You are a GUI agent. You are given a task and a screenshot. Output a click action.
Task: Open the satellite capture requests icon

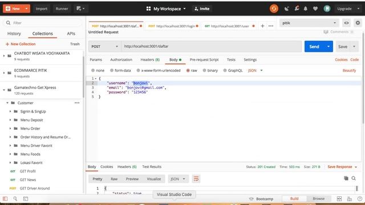point(286,9)
